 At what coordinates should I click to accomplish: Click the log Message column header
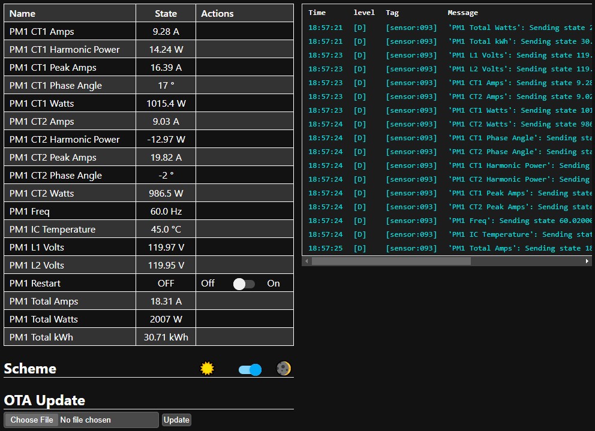[x=462, y=13]
